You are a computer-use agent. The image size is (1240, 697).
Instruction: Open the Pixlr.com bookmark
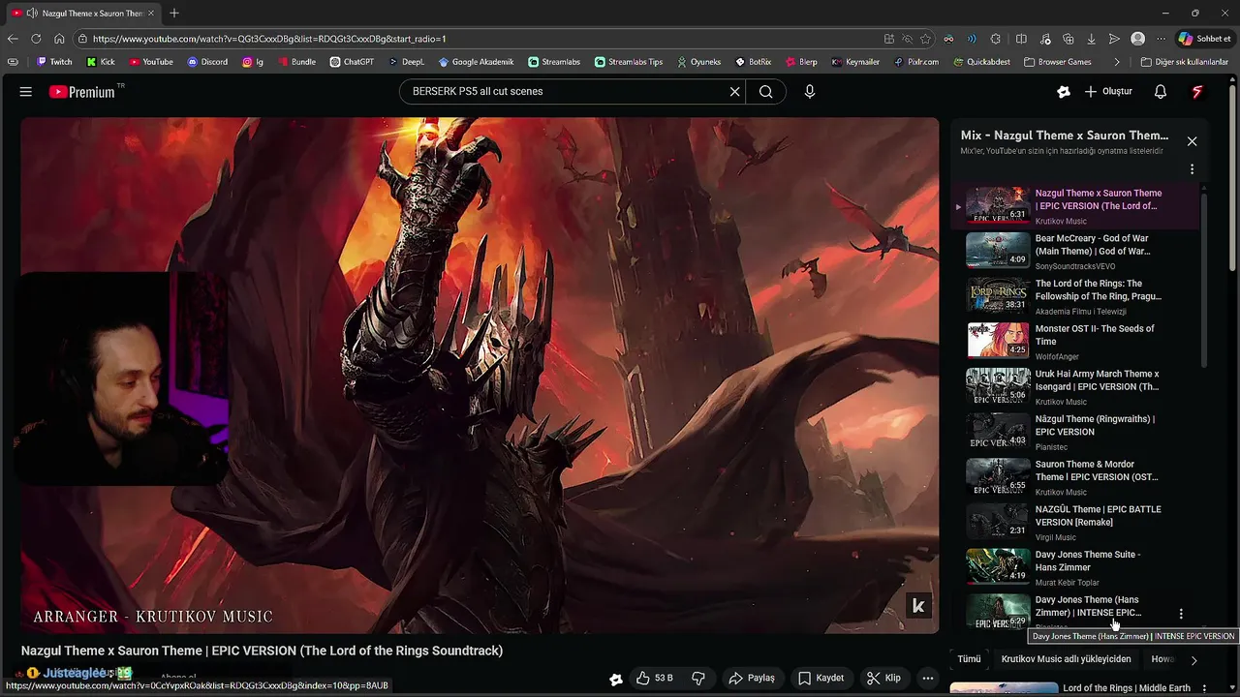(x=916, y=62)
